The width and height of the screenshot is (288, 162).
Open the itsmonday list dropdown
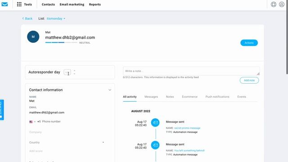pos(56,18)
